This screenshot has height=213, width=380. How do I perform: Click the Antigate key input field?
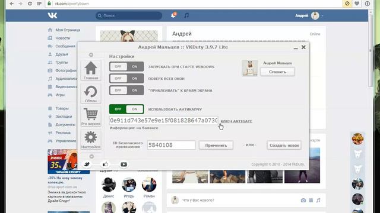click(x=164, y=121)
